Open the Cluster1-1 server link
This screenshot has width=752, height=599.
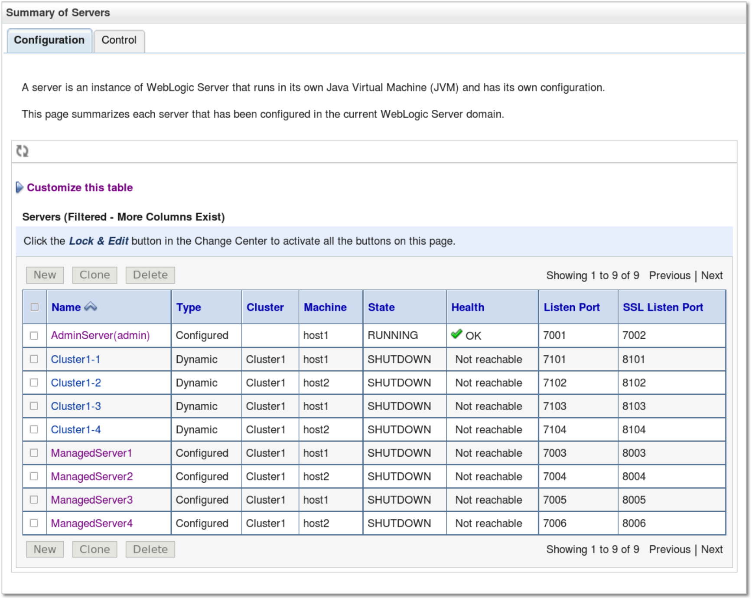click(x=75, y=359)
